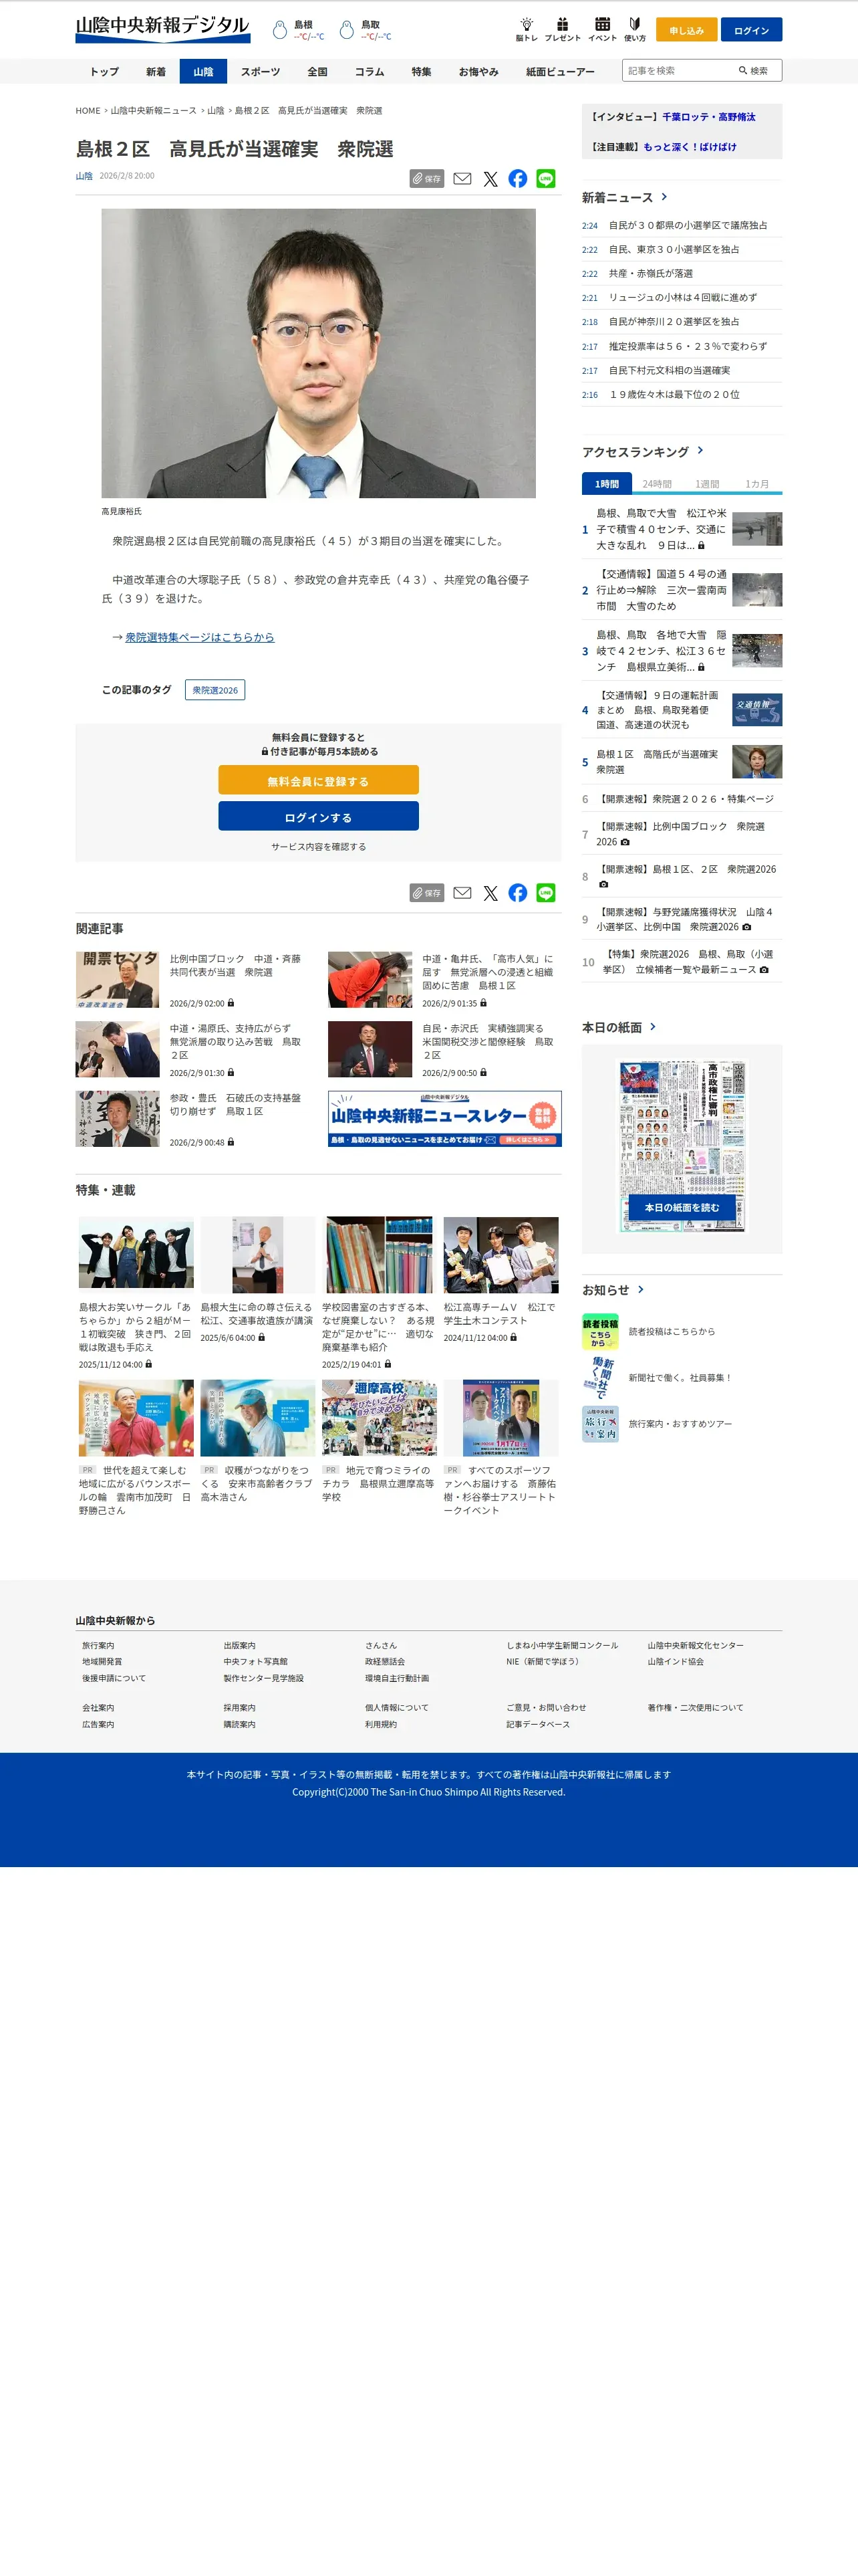Open the 松江高専チームV article thumbnail
This screenshot has height=2576, width=858.
(x=500, y=1255)
